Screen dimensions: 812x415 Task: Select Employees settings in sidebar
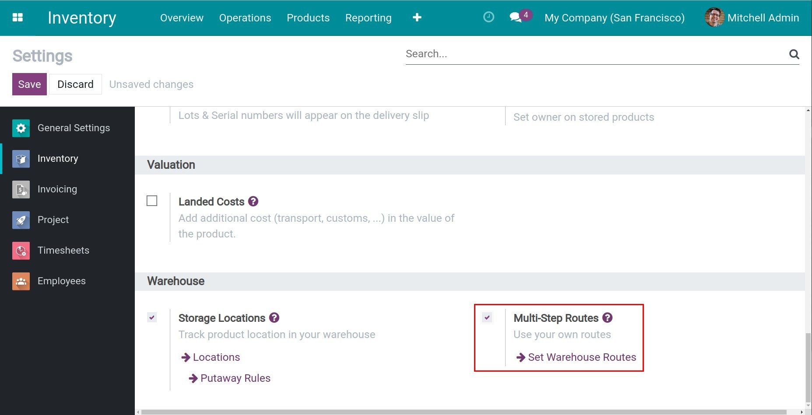(x=67, y=281)
